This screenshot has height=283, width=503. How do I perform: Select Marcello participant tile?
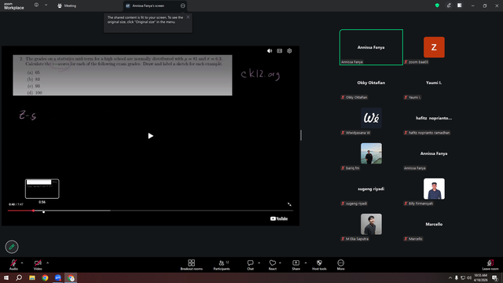click(x=434, y=224)
